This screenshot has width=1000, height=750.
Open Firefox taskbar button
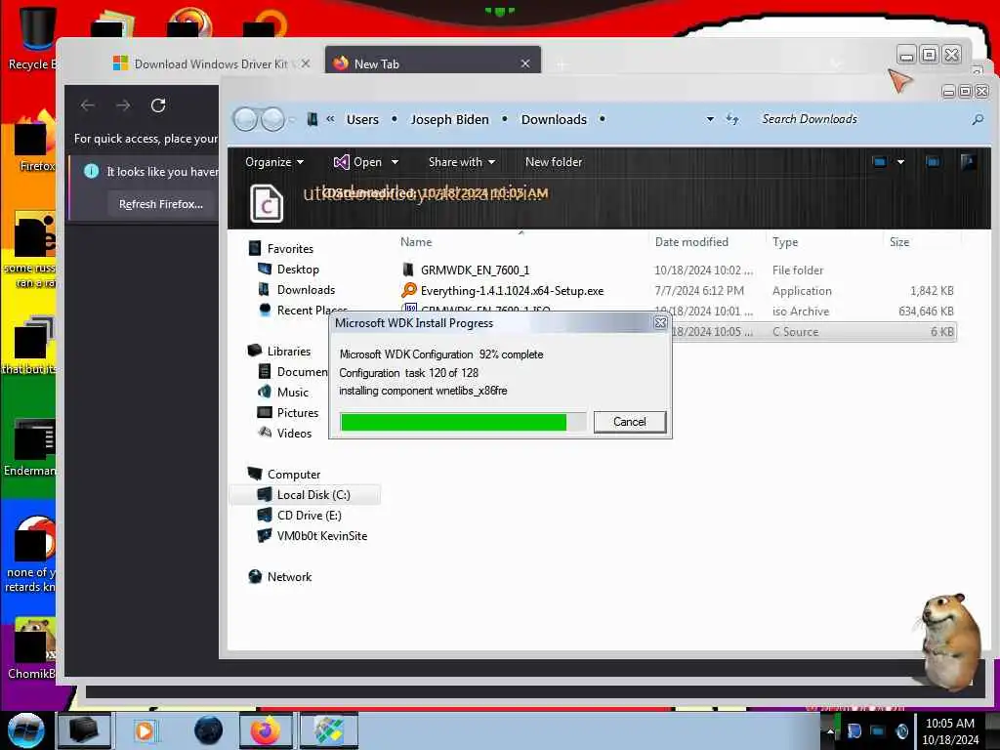[266, 730]
